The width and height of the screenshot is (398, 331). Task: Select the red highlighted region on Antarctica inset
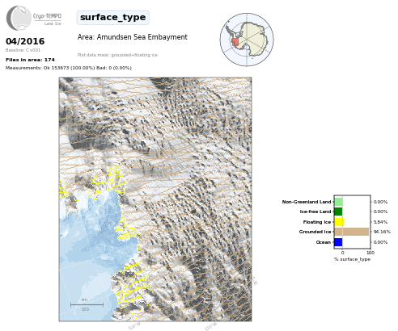(235, 42)
